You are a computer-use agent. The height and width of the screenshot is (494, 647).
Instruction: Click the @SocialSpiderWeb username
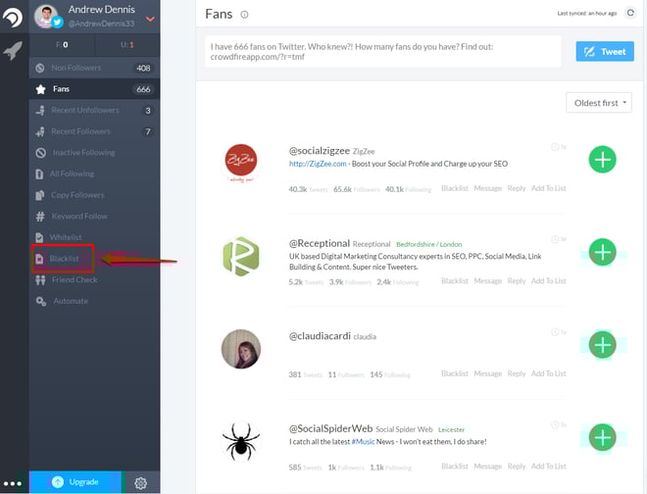point(331,428)
